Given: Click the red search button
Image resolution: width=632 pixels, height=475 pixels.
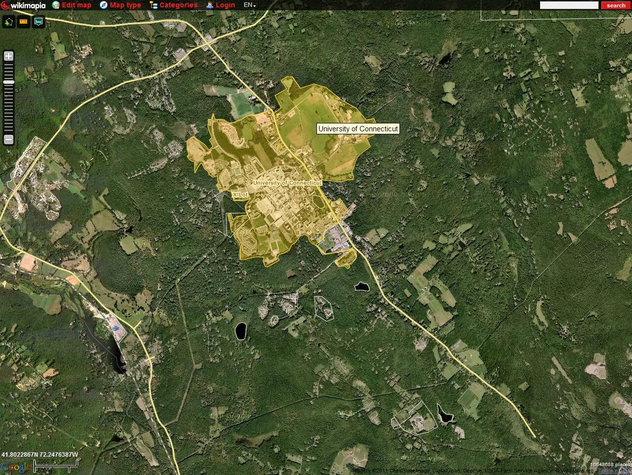Looking at the screenshot, I should tap(616, 5).
